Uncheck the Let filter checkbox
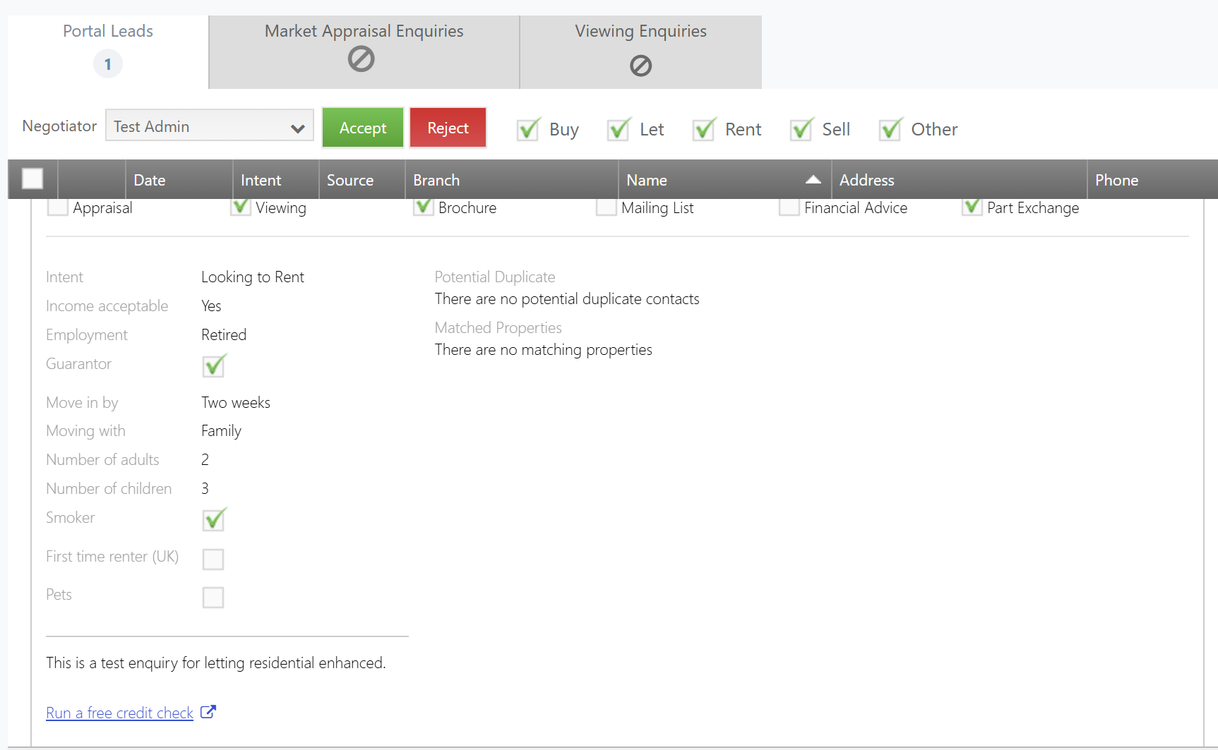The width and height of the screenshot is (1218, 750). tap(619, 129)
